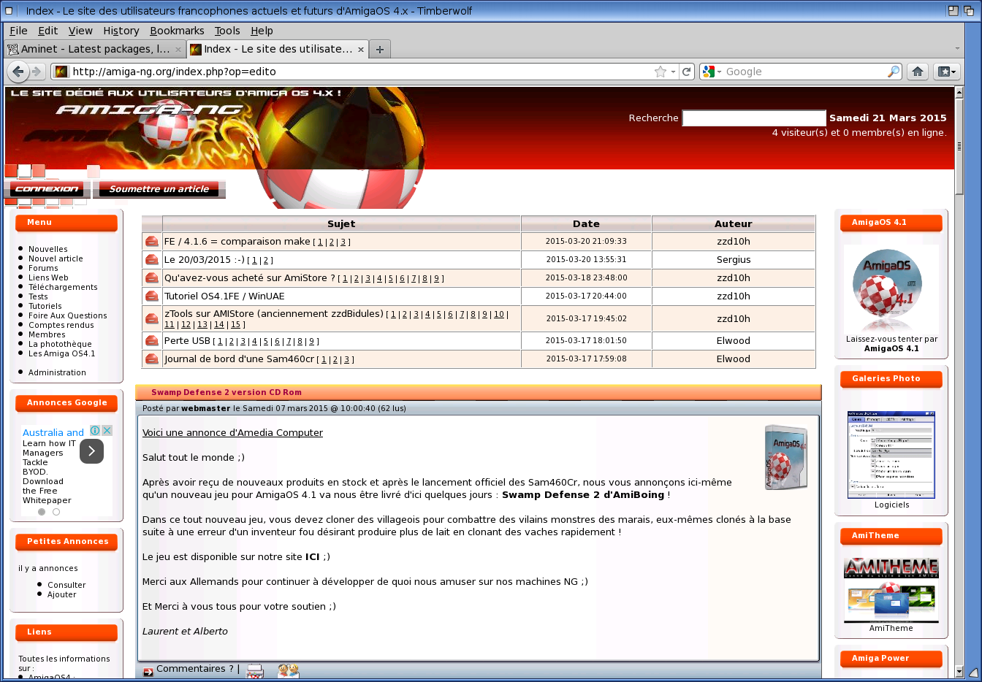Screen dimensions: 982x682
Task: Click the icon beside the Journal de bord topic
Action: point(152,359)
